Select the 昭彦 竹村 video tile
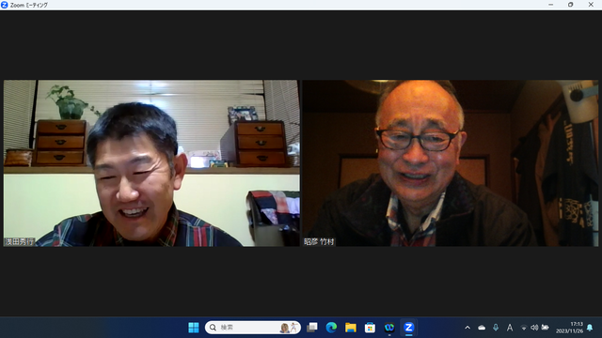 [450, 162]
